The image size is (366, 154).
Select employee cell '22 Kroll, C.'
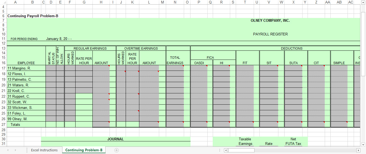pos(26,91)
